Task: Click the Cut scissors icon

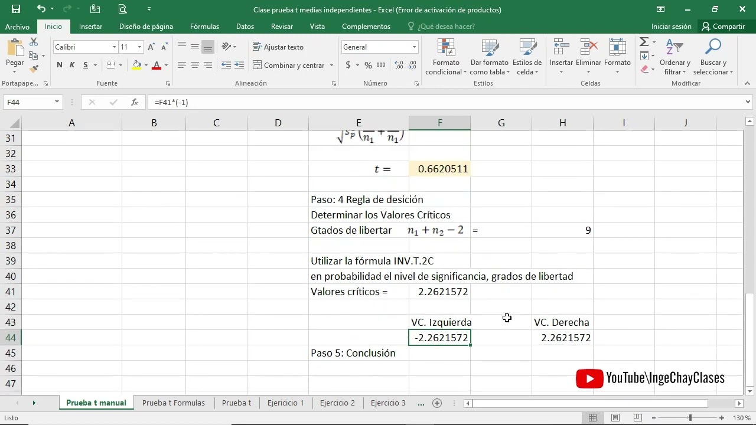Action: 34,42
